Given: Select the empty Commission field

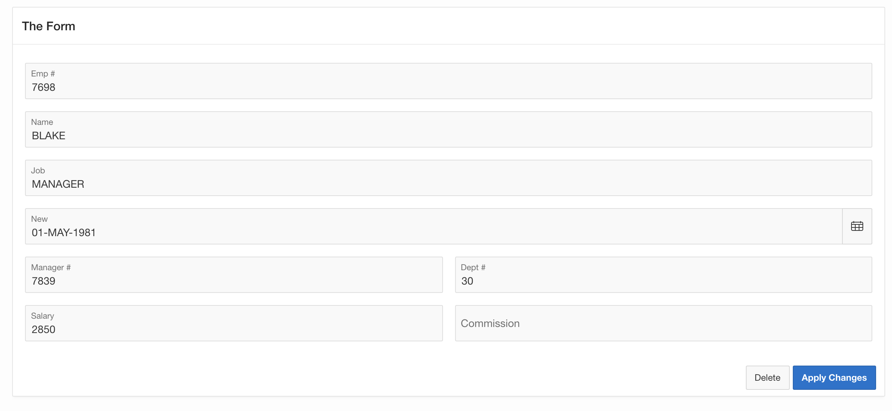Looking at the screenshot, I should (663, 323).
